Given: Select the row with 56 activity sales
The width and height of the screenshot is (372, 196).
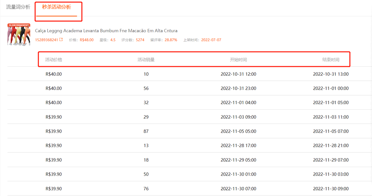Looking at the screenshot, I should point(189,88).
